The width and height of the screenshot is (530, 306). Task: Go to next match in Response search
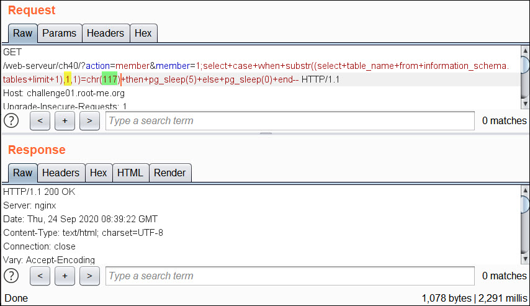89,276
